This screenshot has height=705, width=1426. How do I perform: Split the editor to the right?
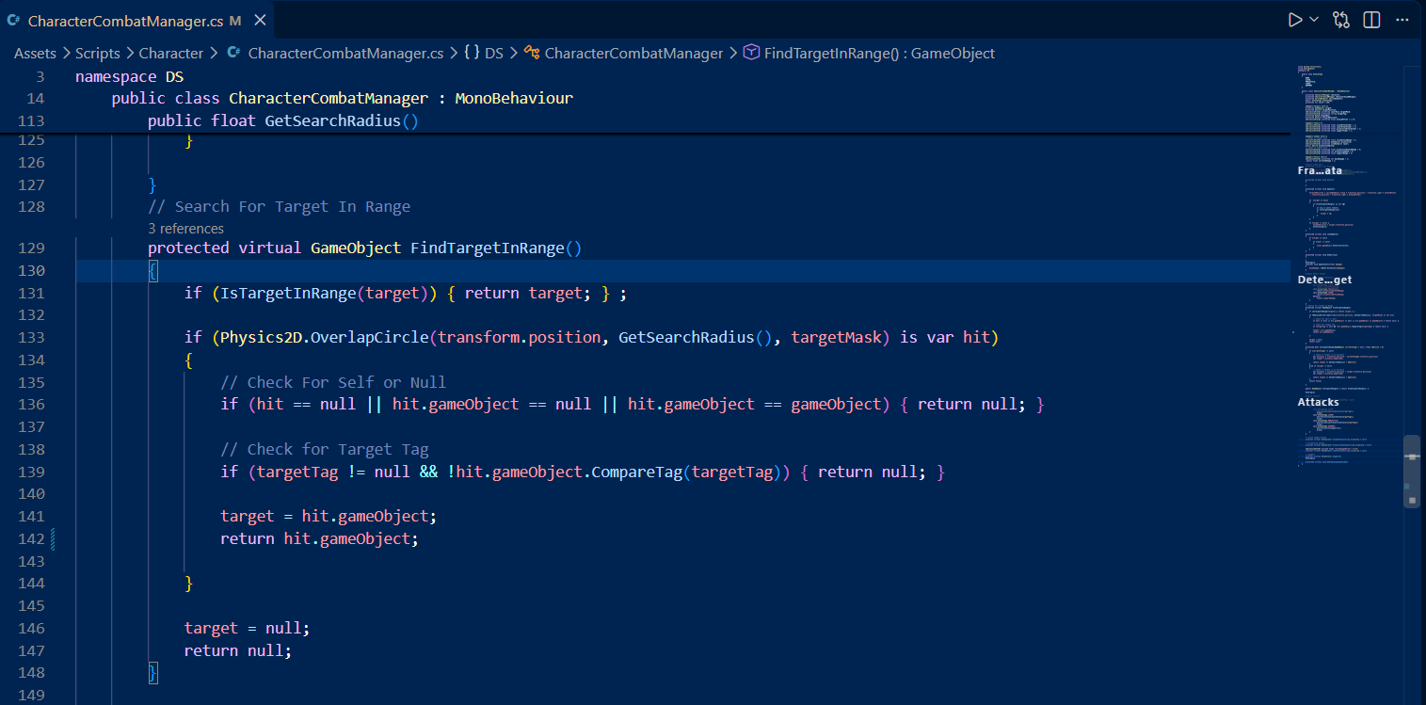(x=1371, y=20)
